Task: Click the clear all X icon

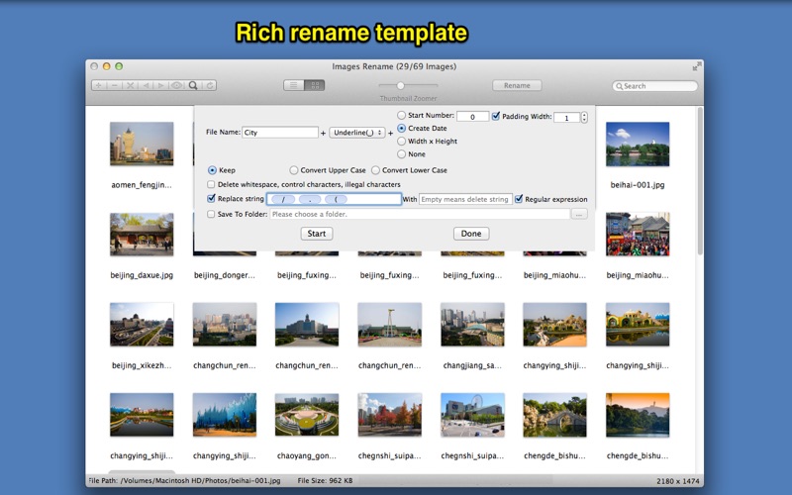Action: 130,86
